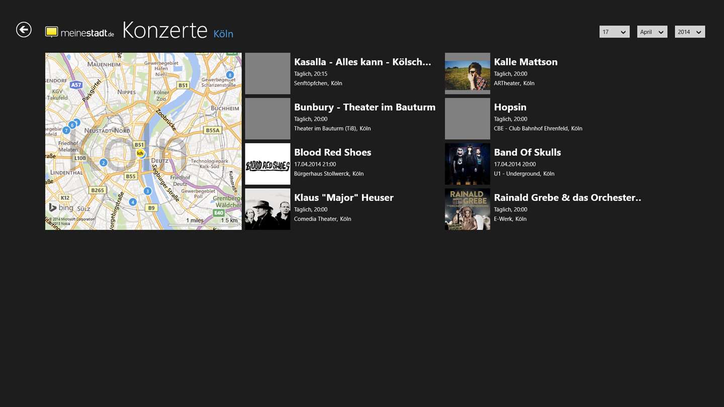Click '17.04.2014 20:00' under Band Of Skulls
Screen dimensions: 724x407
pyautogui.click(x=514, y=164)
